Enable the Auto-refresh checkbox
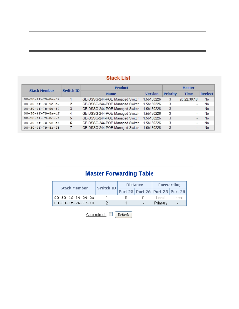Screen dimensions: 239x309 [x=110, y=214]
